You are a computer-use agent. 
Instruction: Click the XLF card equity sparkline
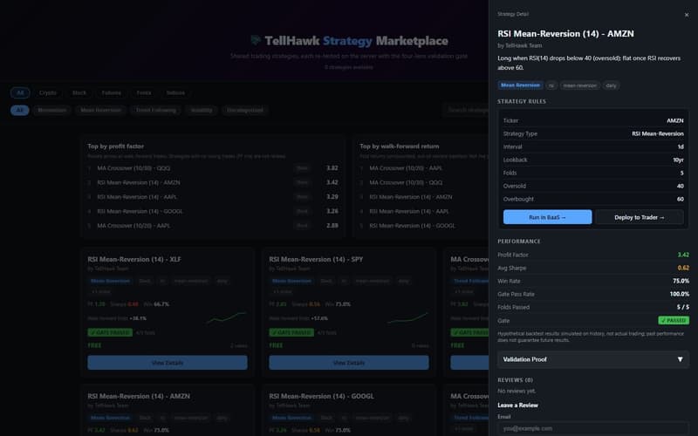coord(227,317)
